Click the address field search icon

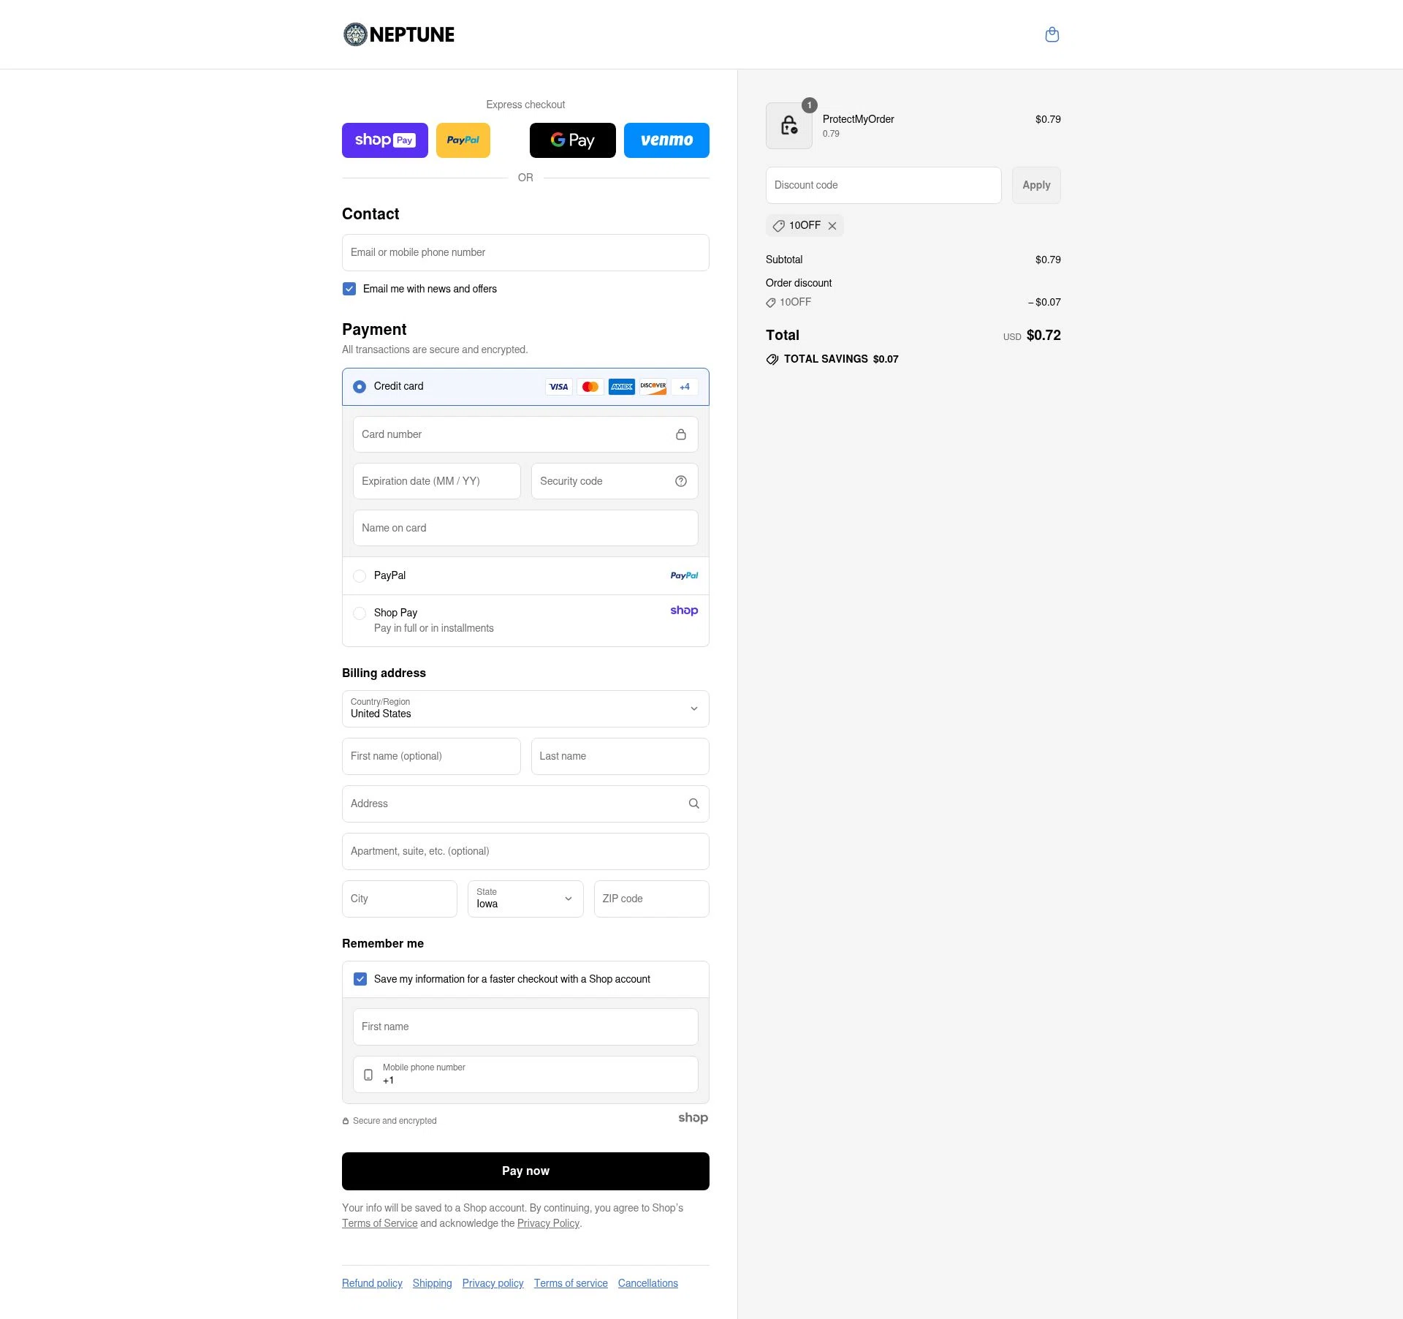coord(693,804)
